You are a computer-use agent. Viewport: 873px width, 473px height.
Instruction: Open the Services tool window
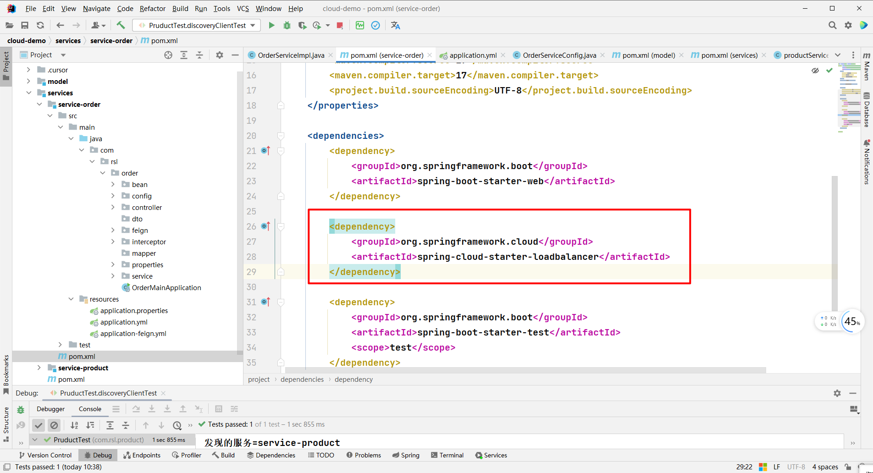(x=491, y=455)
